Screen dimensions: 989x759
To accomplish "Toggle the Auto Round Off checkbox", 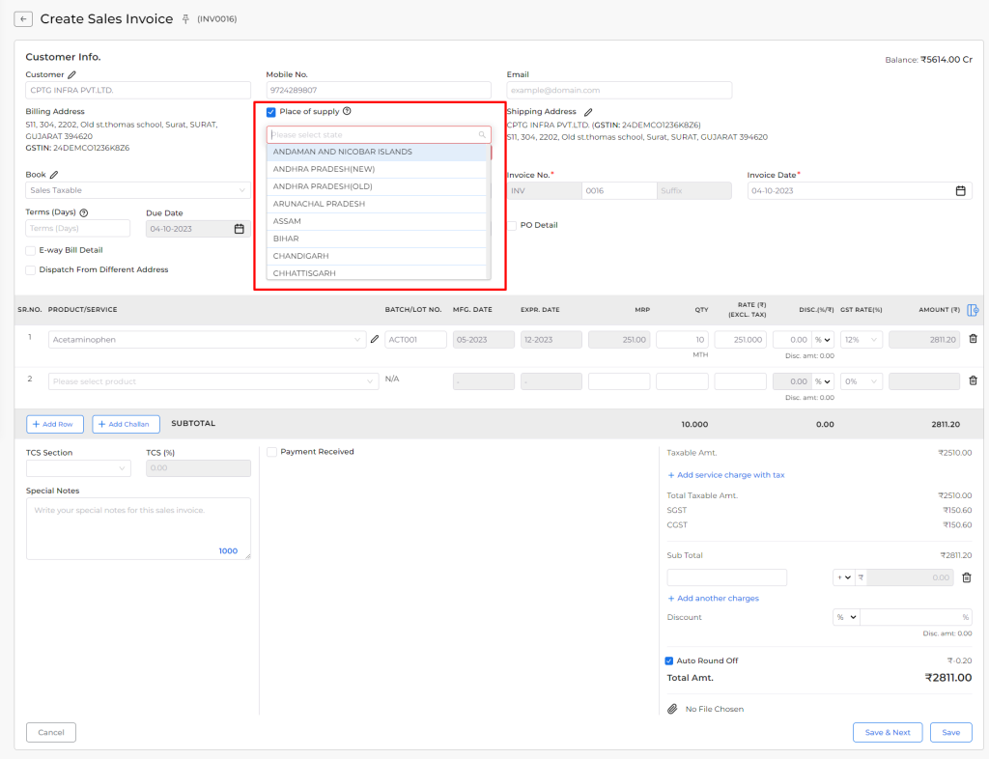I will click(x=669, y=661).
